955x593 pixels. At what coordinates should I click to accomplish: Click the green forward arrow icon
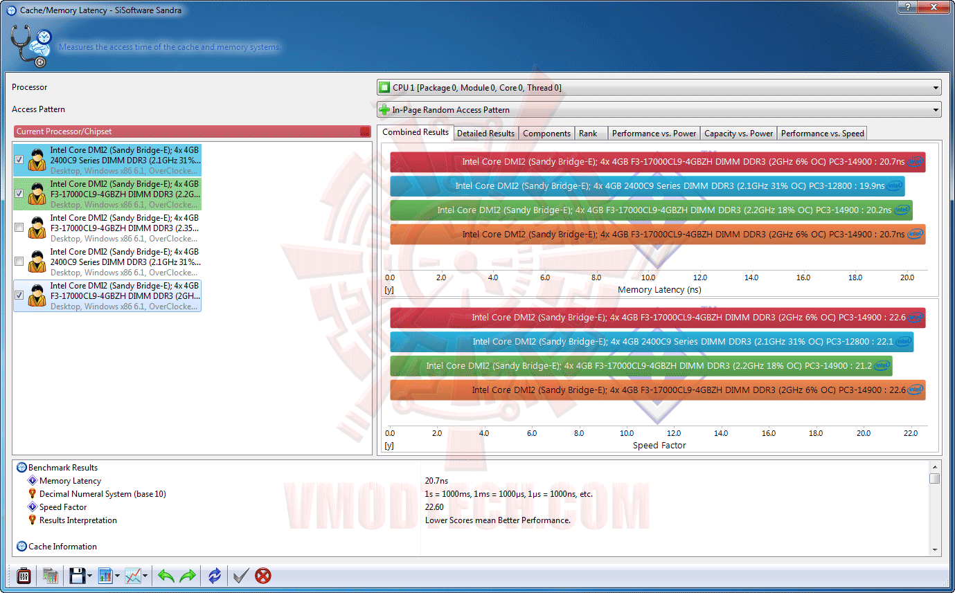point(188,575)
